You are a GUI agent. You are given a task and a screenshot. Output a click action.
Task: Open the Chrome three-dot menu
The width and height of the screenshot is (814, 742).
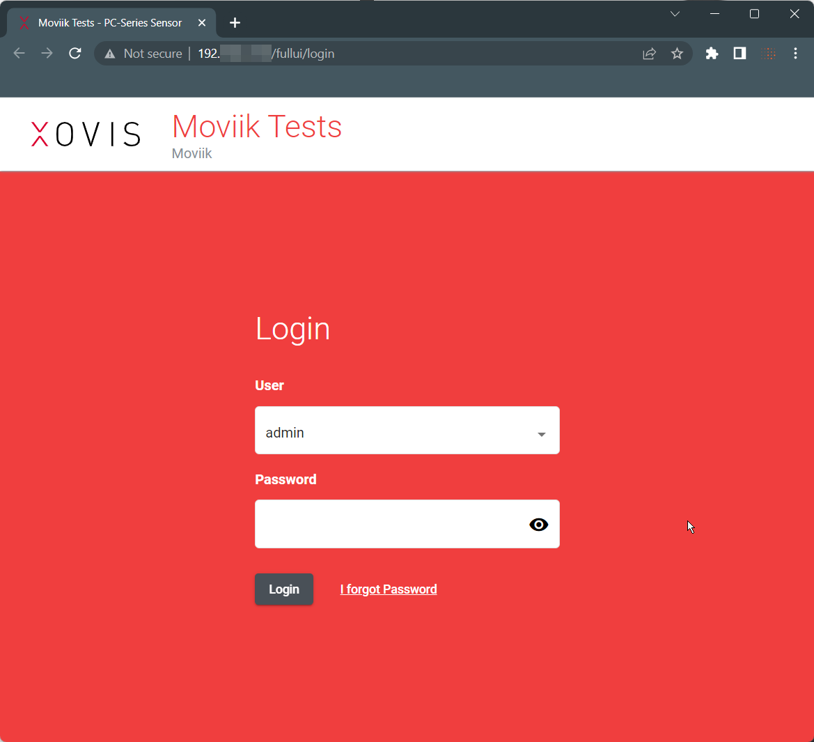click(795, 54)
